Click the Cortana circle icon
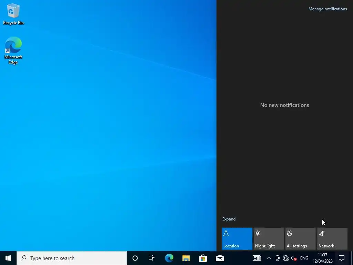353x265 pixels. (135, 258)
